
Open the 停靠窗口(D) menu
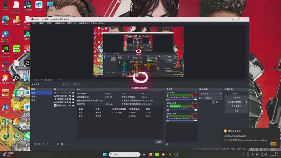(x=60, y=23)
